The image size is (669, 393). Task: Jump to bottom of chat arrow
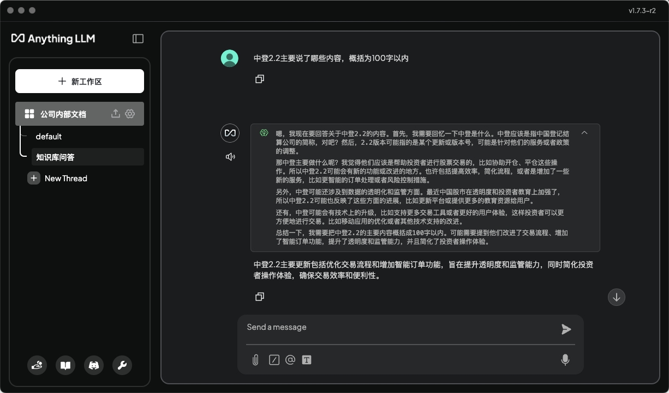(617, 297)
